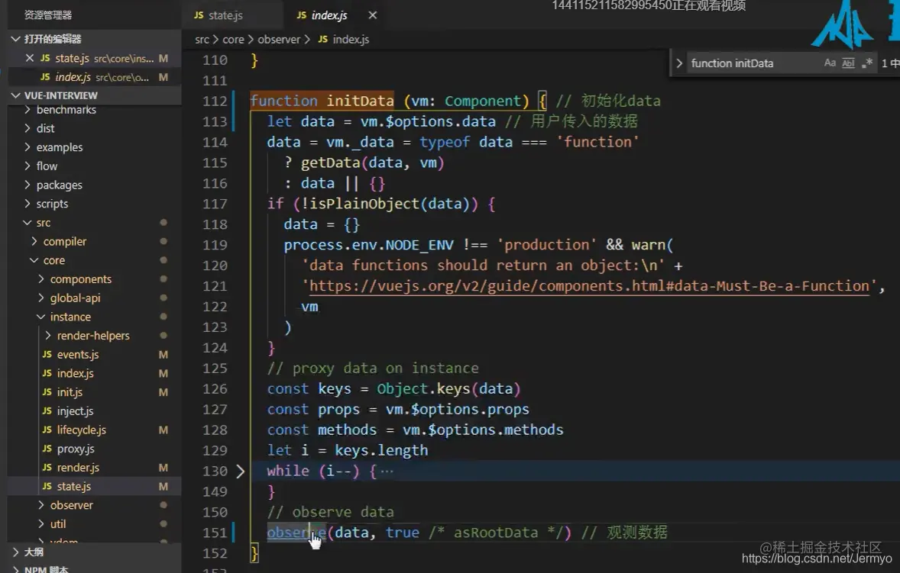Open the vuejs.org data-Must-Be-a-Function link
Viewport: 900px width, 573px height.
[x=590, y=286]
